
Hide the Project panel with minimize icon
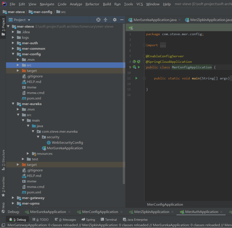coord(122,20)
